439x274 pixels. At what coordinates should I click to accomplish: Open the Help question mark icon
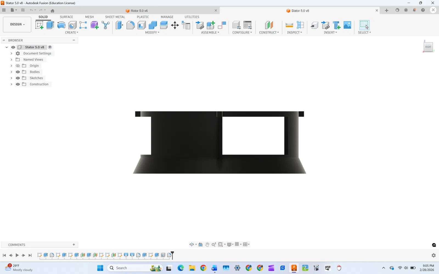pos(423,10)
